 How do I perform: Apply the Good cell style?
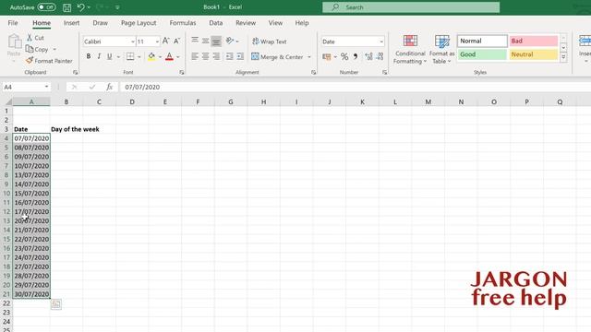coord(482,54)
